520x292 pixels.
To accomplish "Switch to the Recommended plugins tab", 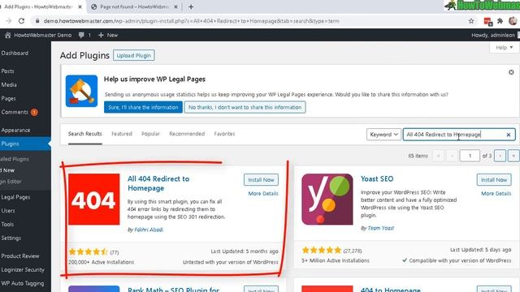I will tap(187, 134).
